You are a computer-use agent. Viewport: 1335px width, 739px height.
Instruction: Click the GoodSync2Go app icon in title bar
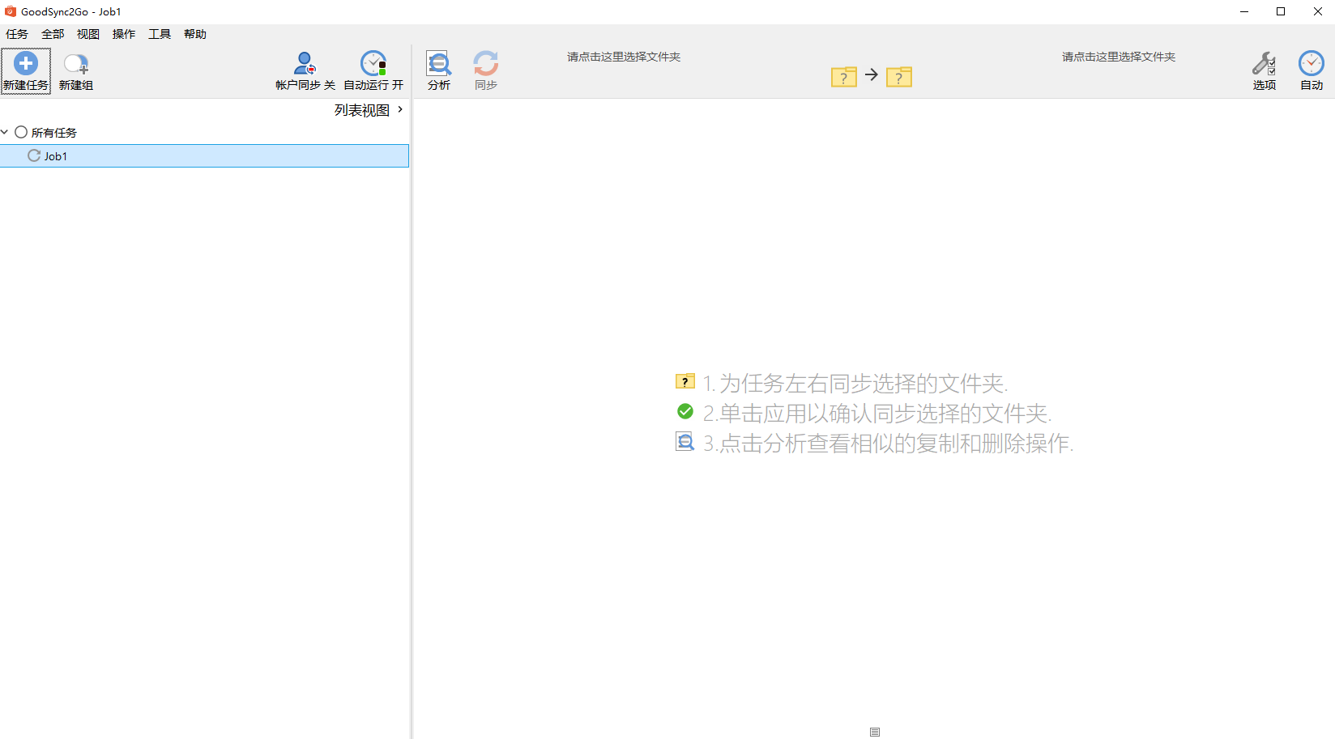click(x=11, y=11)
